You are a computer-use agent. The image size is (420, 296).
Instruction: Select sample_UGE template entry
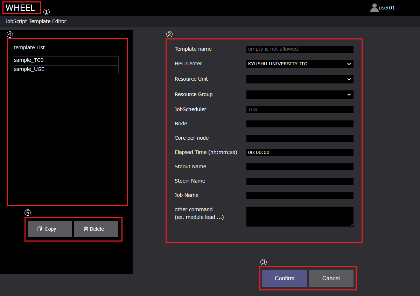pyautogui.click(x=66, y=69)
